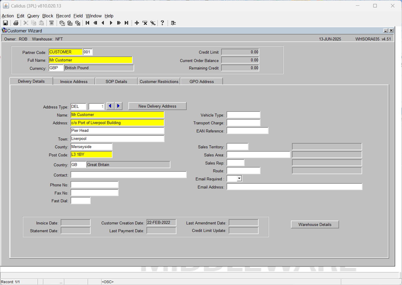This screenshot has height=285, width=402.
Task: Click the Contact input field
Action: click(128, 175)
